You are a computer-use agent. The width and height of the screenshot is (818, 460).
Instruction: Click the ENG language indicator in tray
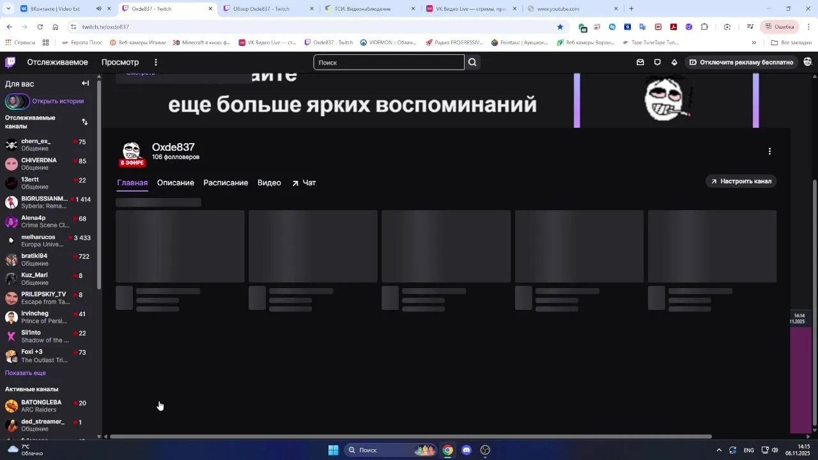(x=749, y=450)
